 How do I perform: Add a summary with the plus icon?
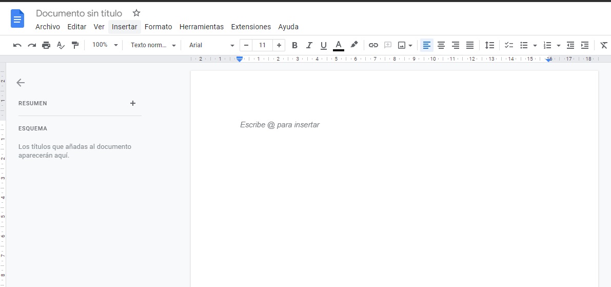click(133, 103)
